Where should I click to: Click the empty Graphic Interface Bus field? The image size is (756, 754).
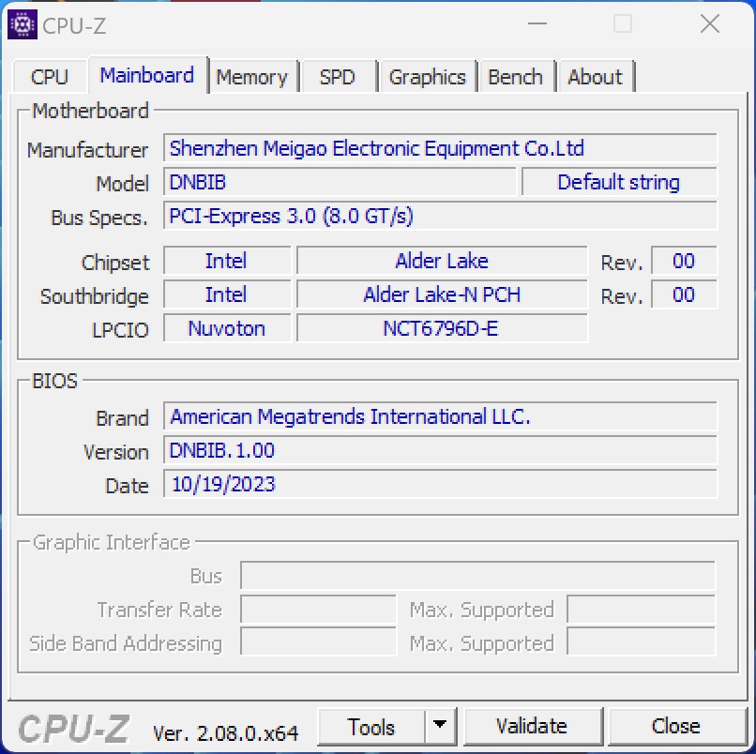[x=477, y=576]
